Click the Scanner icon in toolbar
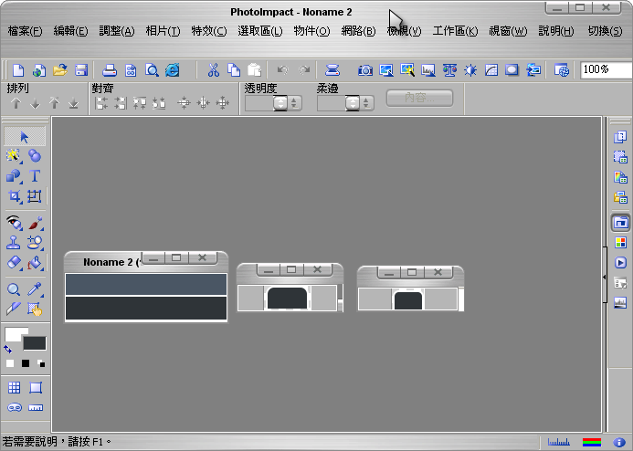This screenshot has height=451, width=633. (x=332, y=70)
